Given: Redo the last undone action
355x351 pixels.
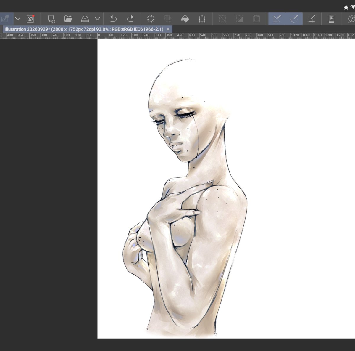Looking at the screenshot, I should click(130, 19).
